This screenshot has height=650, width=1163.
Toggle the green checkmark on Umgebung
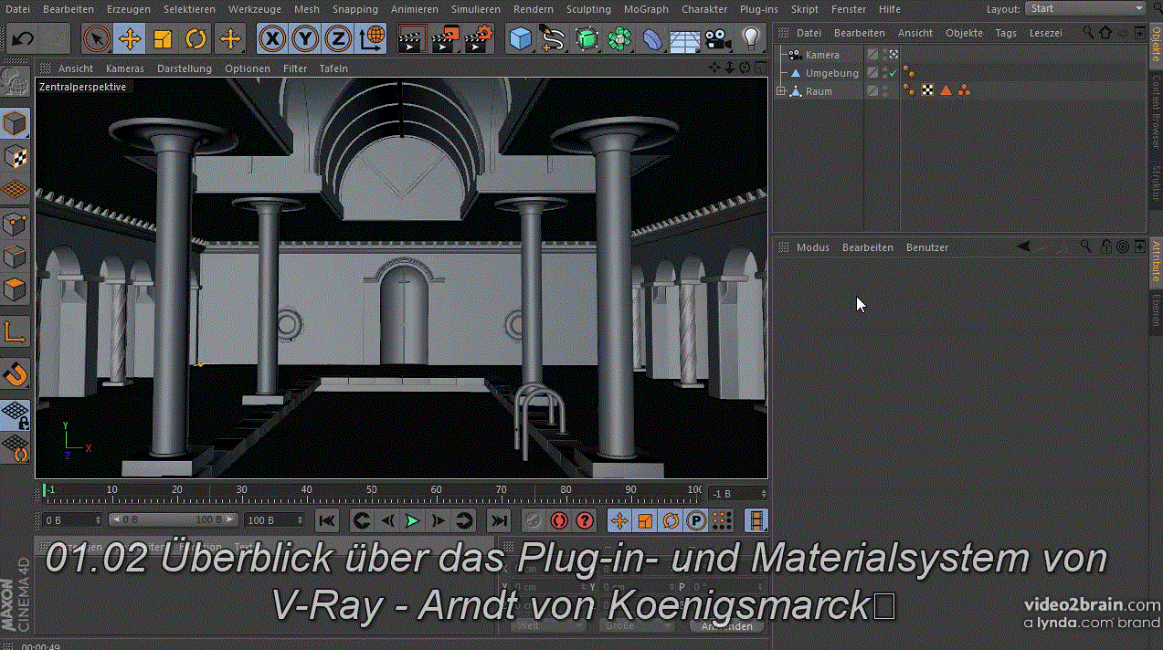[x=893, y=73]
